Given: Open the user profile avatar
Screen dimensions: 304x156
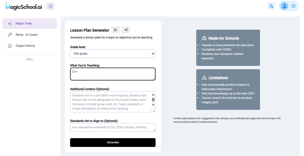Looking at the screenshot, I should (284, 6).
